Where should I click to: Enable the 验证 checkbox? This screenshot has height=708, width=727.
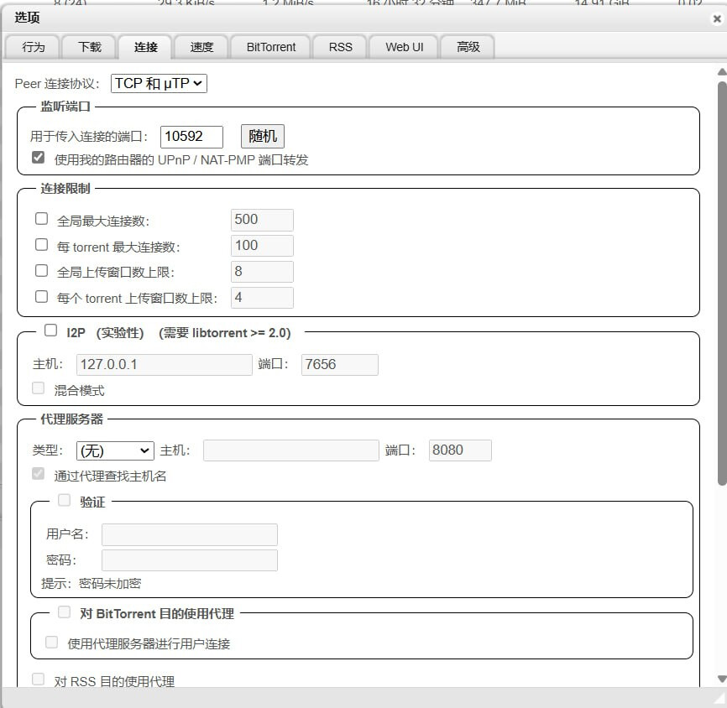[64, 500]
